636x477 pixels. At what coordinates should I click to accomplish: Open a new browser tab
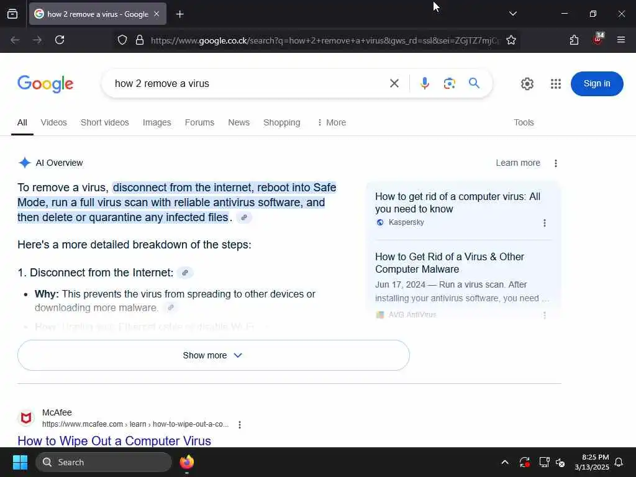(179, 14)
